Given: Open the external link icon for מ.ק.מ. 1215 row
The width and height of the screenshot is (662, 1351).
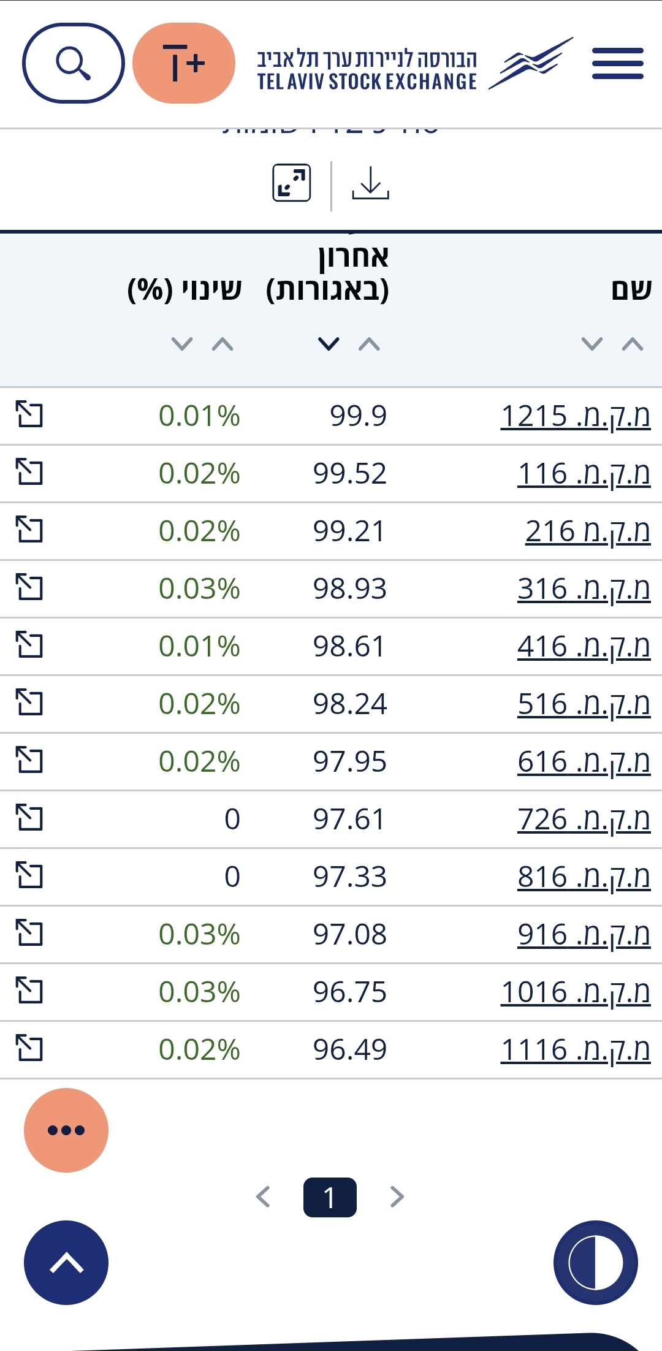Looking at the screenshot, I should [x=29, y=415].
